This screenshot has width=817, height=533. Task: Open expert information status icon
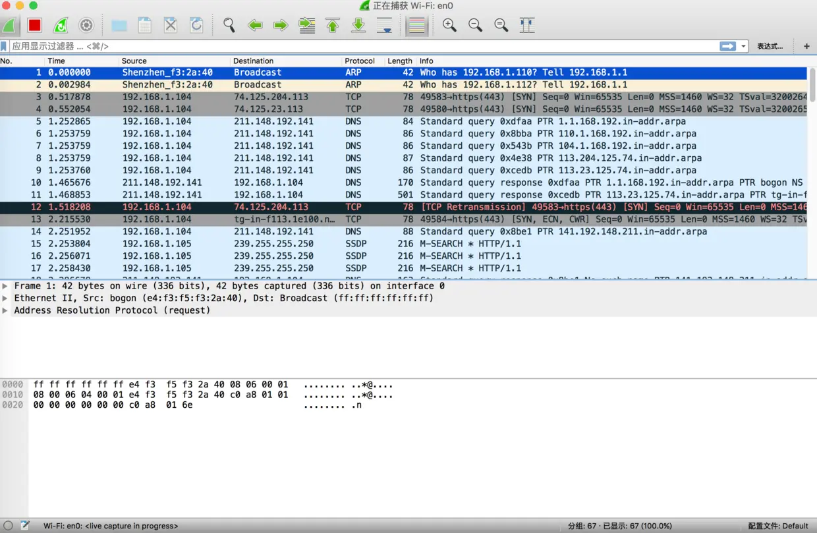pos(9,526)
